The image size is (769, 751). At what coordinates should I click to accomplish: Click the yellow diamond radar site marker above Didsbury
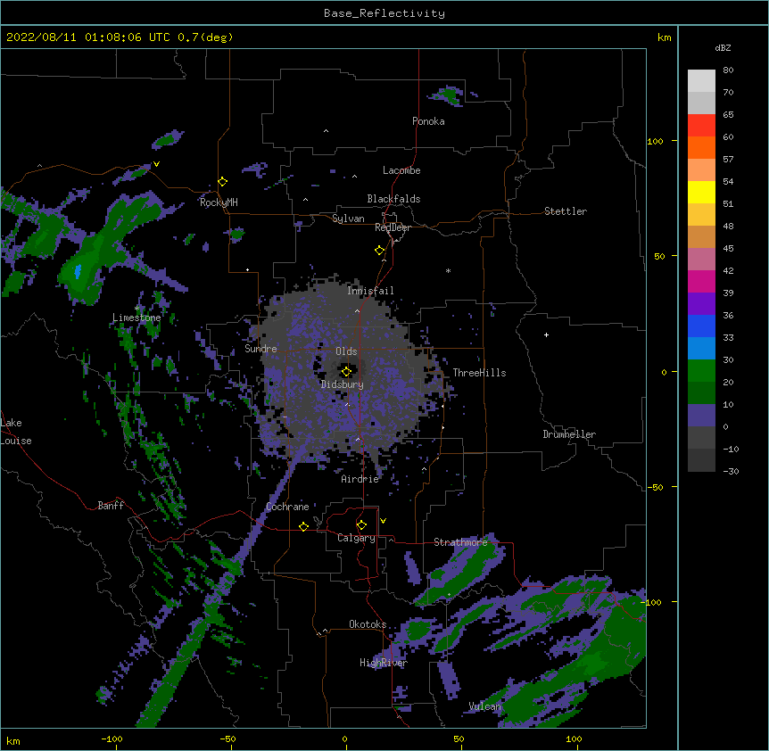(x=346, y=372)
